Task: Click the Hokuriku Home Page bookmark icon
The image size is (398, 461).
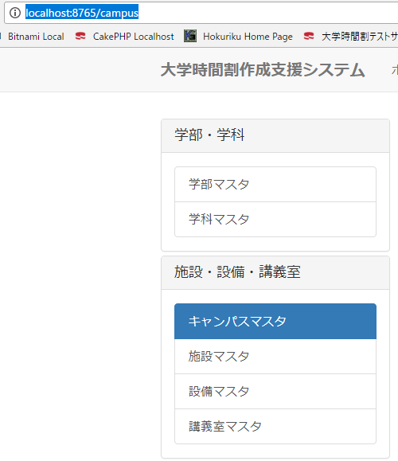Action: tap(190, 36)
